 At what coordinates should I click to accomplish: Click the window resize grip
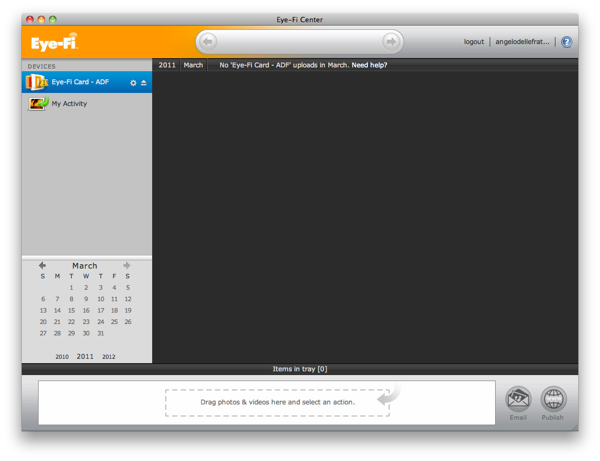point(575,428)
